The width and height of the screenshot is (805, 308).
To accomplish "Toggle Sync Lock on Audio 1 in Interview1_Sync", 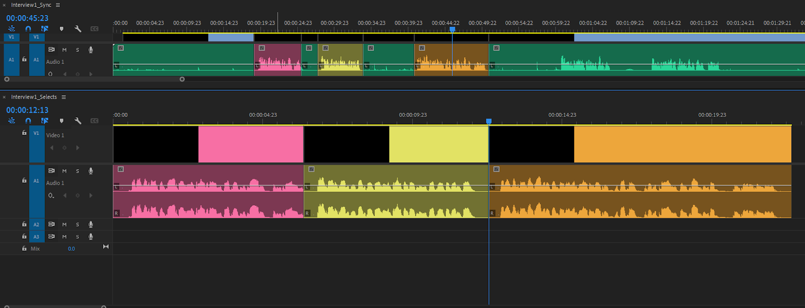I will [x=51, y=49].
